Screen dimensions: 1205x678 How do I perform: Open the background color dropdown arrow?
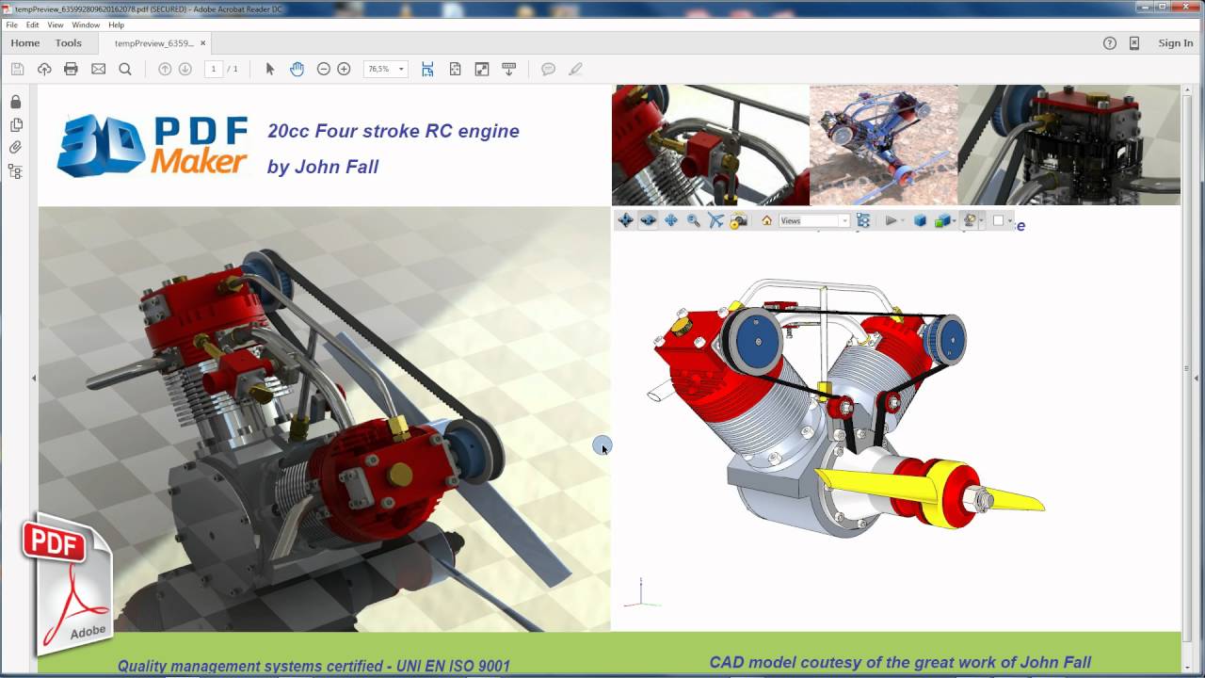1010,221
